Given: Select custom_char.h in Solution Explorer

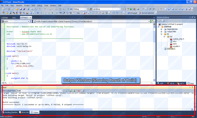Looking at the screenshot, I should (x=178, y=39).
